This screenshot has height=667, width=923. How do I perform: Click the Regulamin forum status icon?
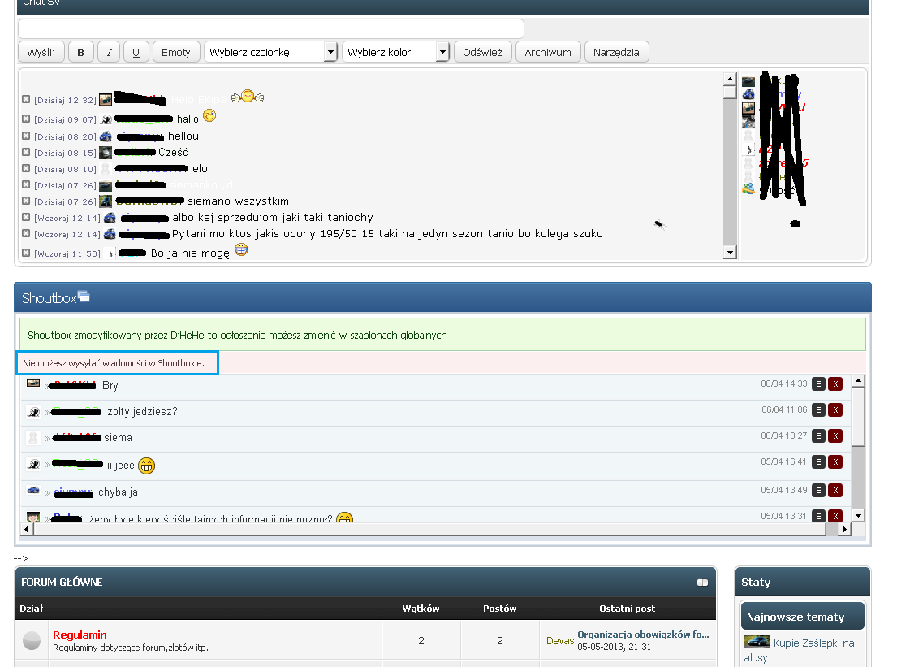coord(31,640)
